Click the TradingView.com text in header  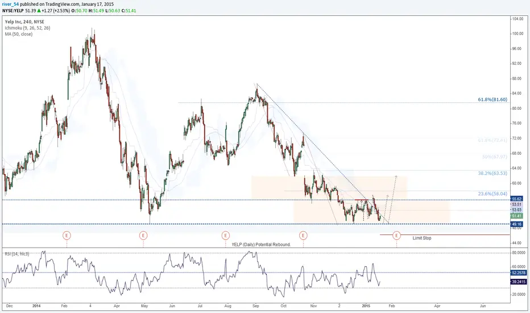click(63, 5)
